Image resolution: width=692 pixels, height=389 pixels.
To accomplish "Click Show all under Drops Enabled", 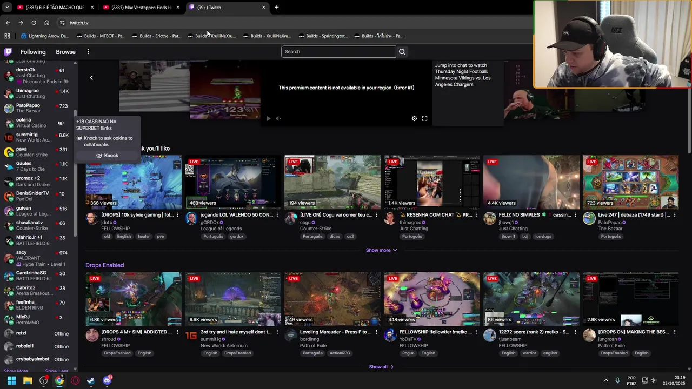I will click(x=381, y=367).
